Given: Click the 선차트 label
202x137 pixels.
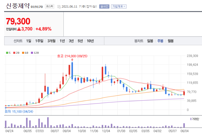Looking at the screenshot, I should (18, 41).
